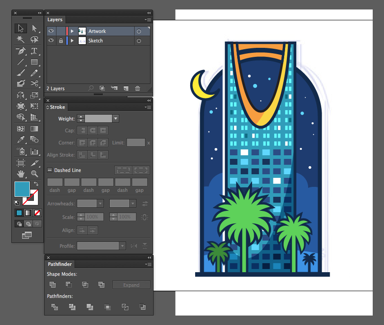Pick the Eyedropper tool
The height and width of the screenshot is (325, 384).
click(21, 139)
